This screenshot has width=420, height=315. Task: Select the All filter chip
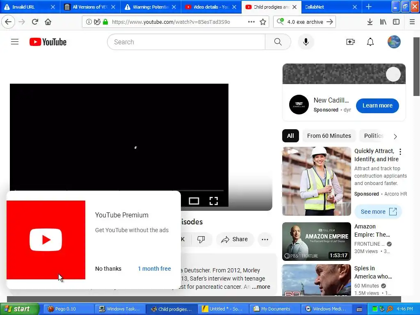click(290, 136)
